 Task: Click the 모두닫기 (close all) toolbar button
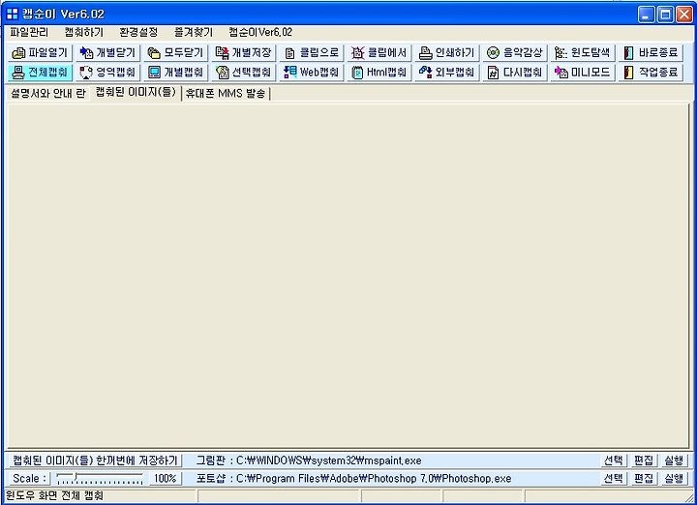pyautogui.click(x=175, y=53)
